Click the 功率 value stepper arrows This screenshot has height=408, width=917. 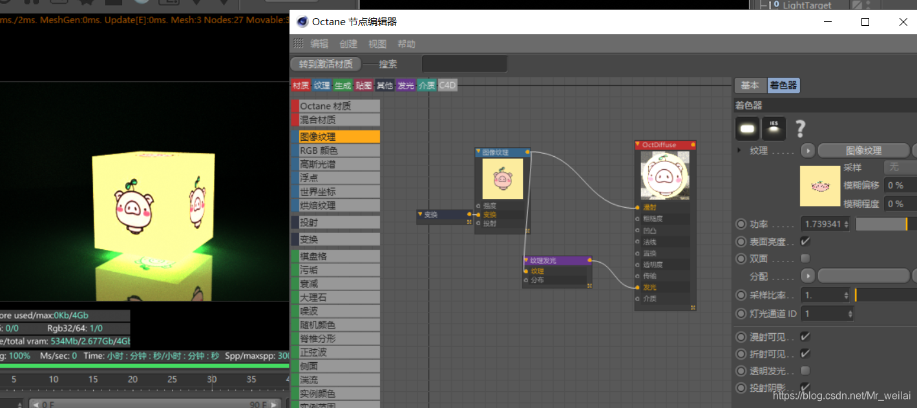point(847,224)
